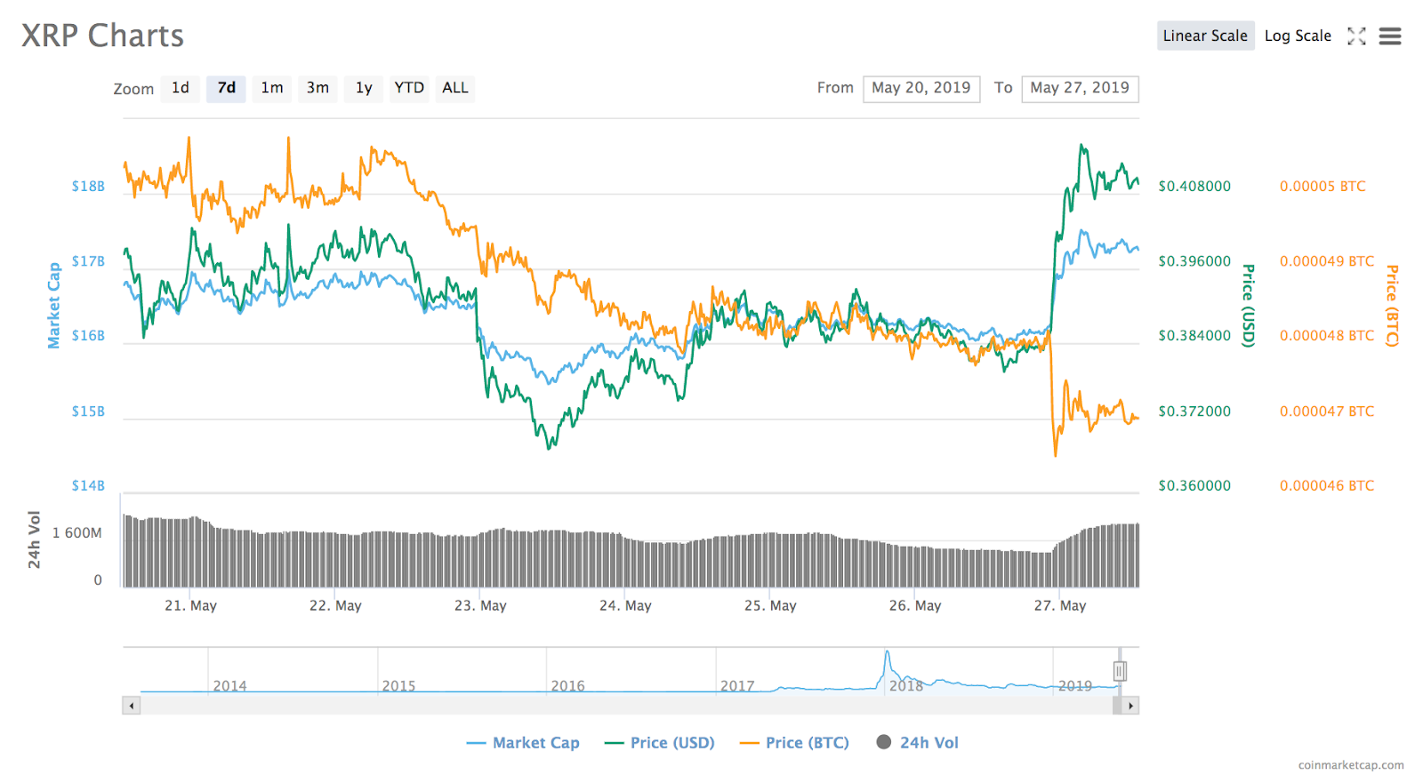Click the $16B market cap label
This screenshot has width=1423, height=783.
88,335
